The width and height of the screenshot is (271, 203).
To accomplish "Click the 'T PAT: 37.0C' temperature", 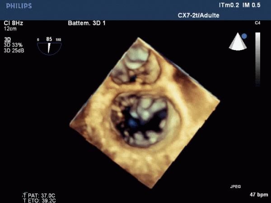I will [39, 196].
